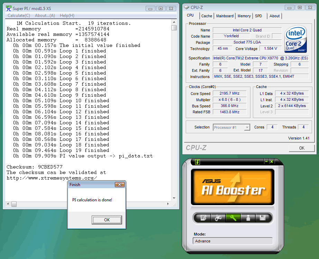
Task: Open the Help(H) menu in Super PI
Action: [x=67, y=16]
